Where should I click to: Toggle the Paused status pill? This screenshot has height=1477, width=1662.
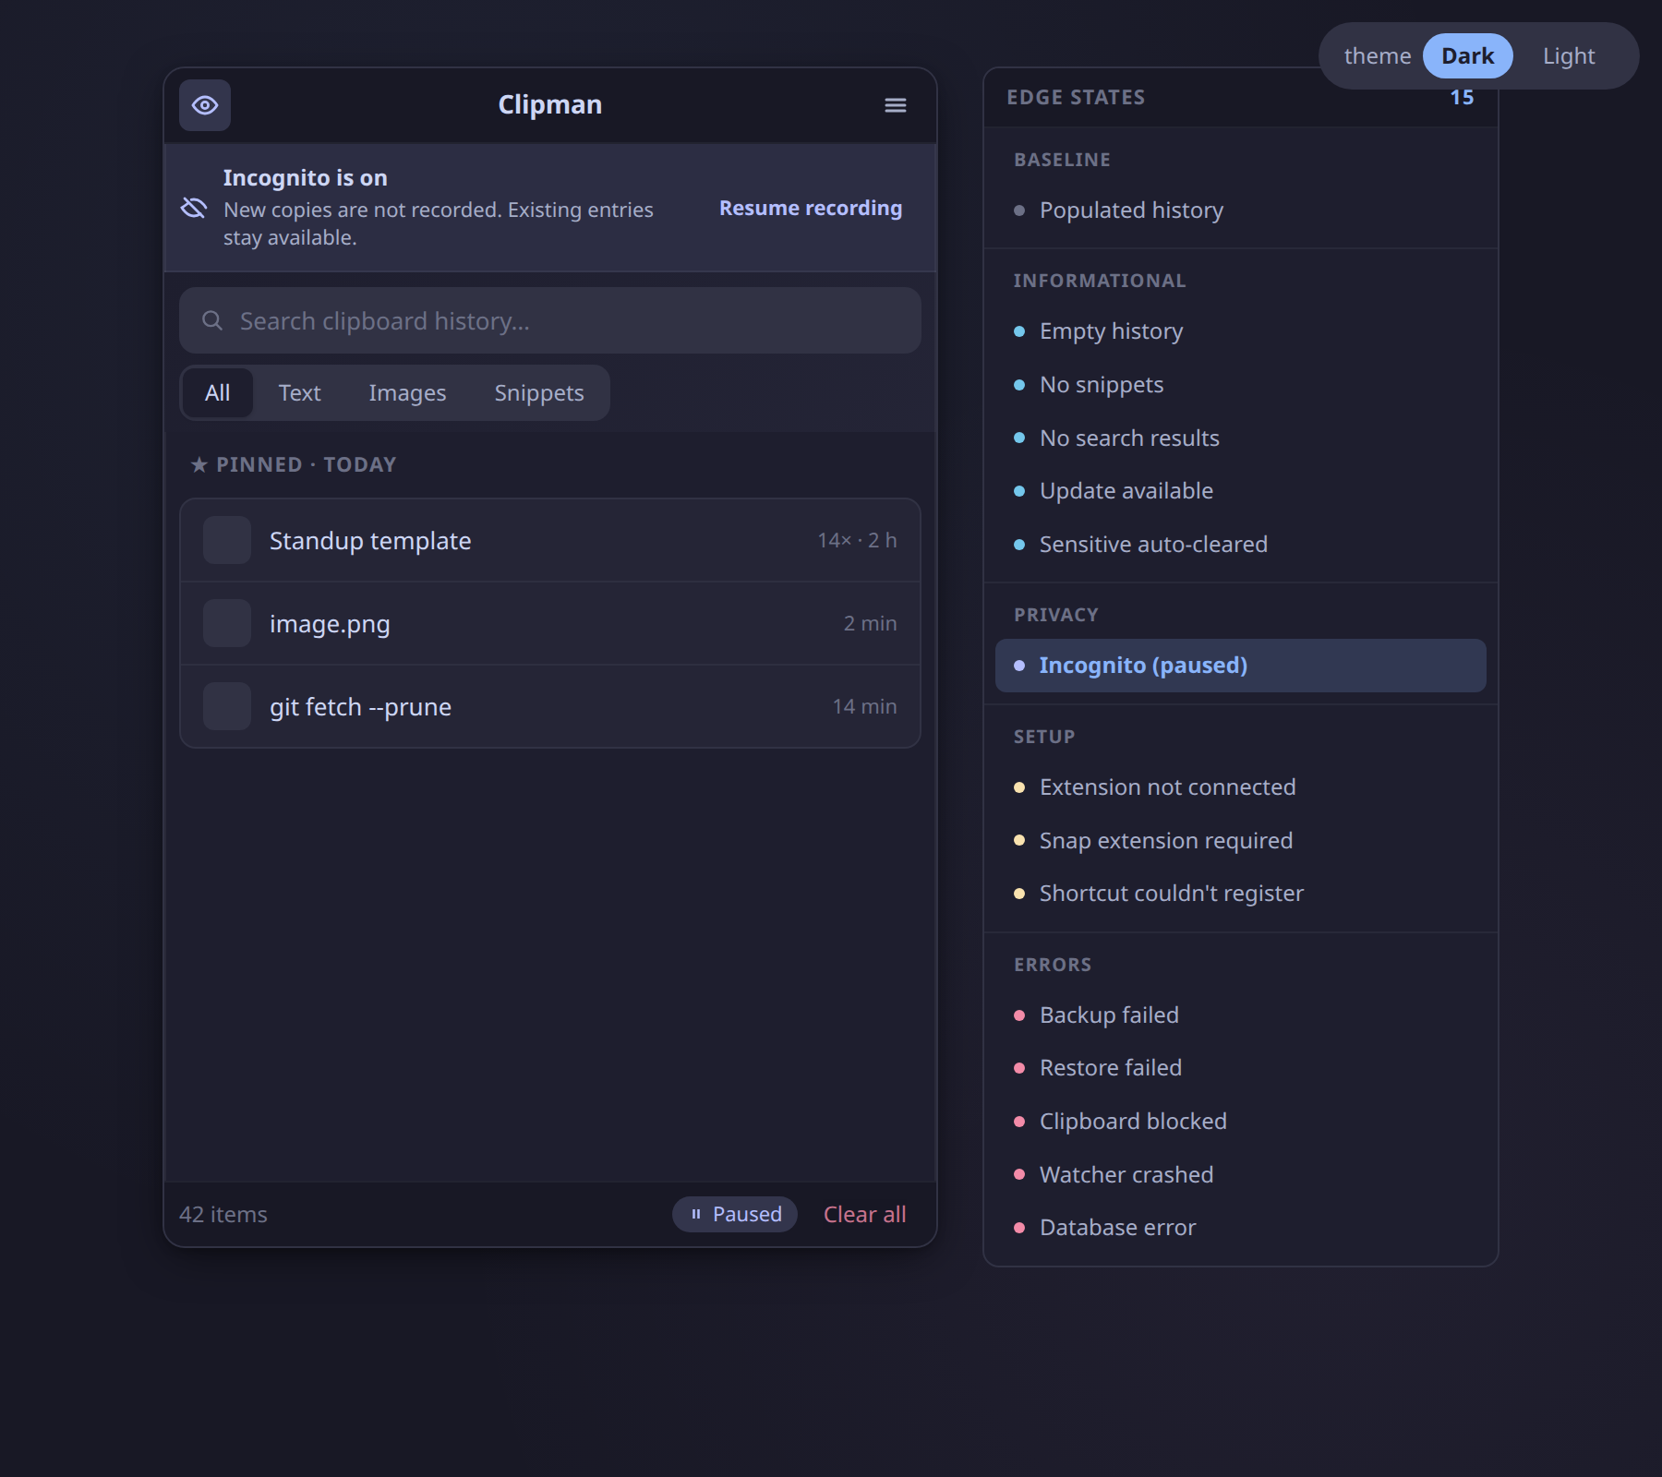735,1215
